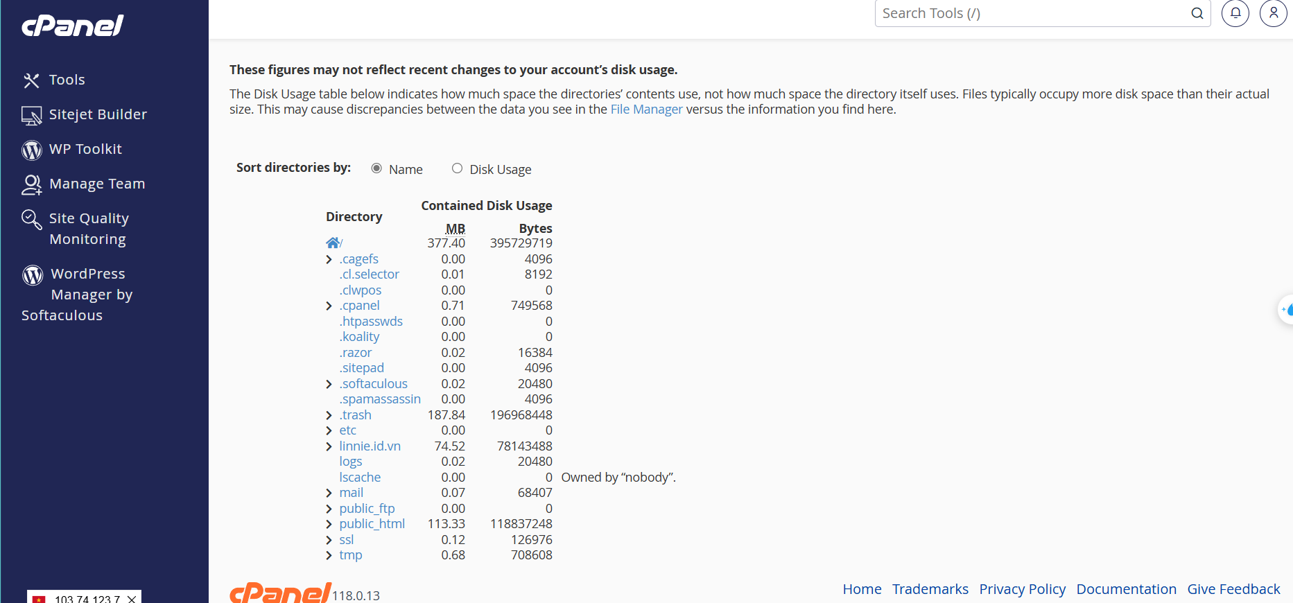Open the .spamassassin directory link
Screen dimensions: 1293x603
(380, 399)
